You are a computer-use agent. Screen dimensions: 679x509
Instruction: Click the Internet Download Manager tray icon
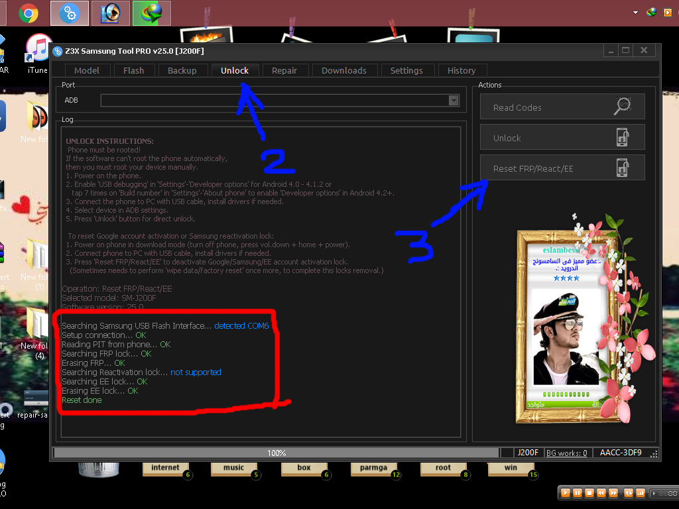(651, 12)
